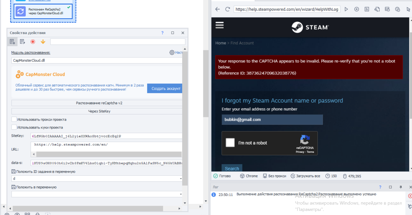Click the Home breadcrumb link
Image resolution: width=412 pixels, height=215 pixels.
221,43
